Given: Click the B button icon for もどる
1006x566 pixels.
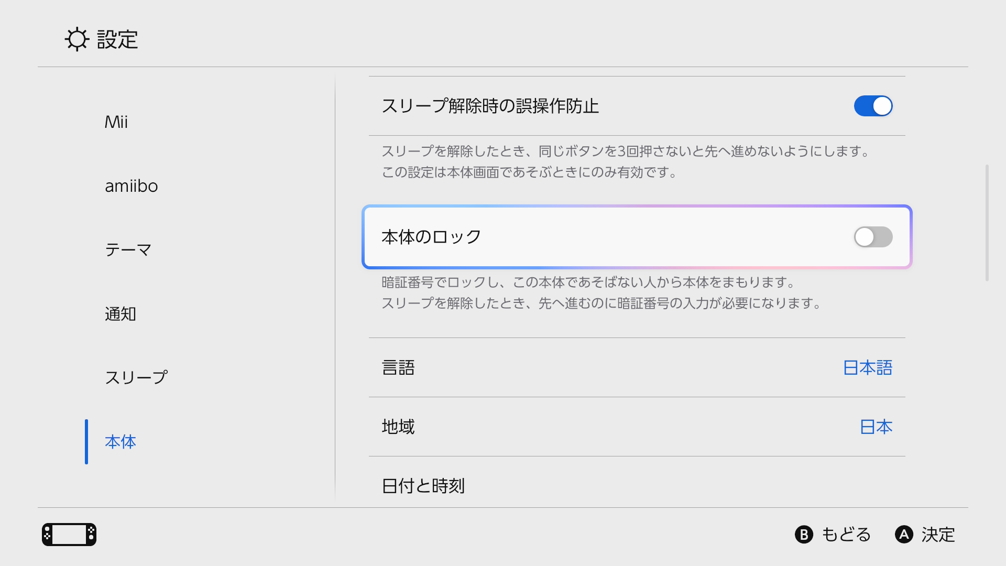Looking at the screenshot, I should coord(804,535).
